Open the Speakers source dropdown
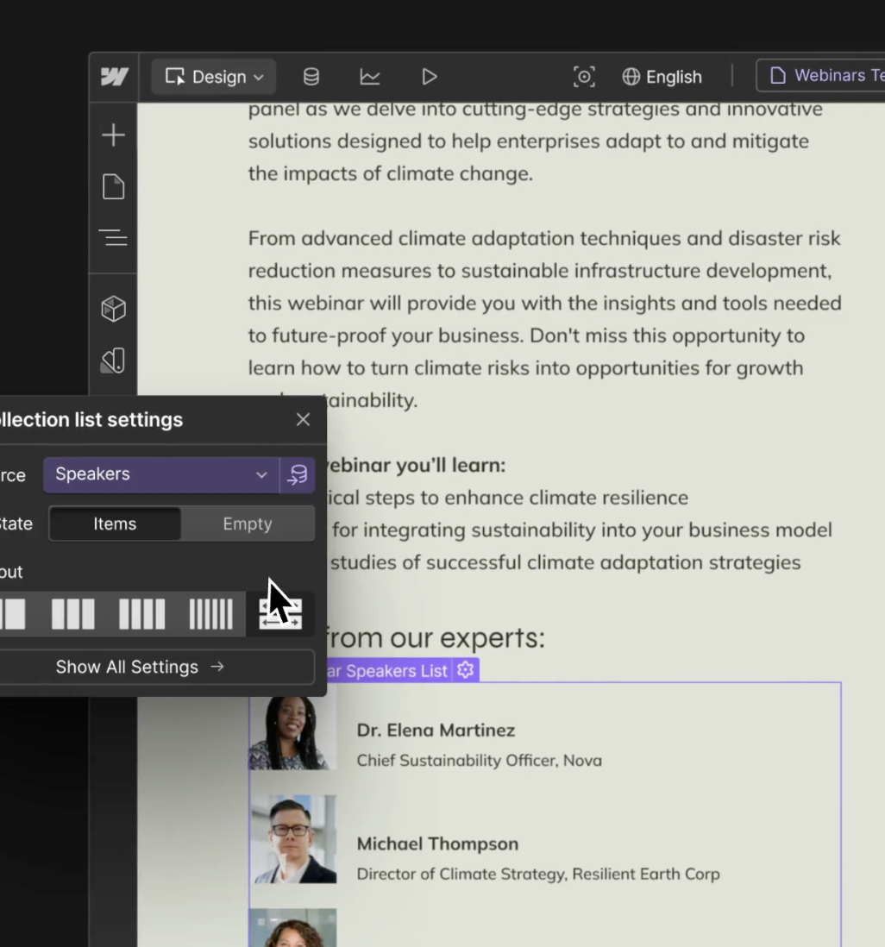Viewport: 885px width, 947px height. [161, 474]
